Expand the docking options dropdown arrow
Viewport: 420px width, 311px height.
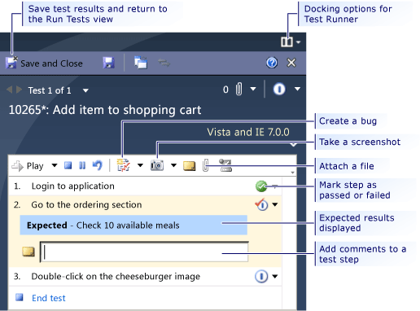(298, 42)
